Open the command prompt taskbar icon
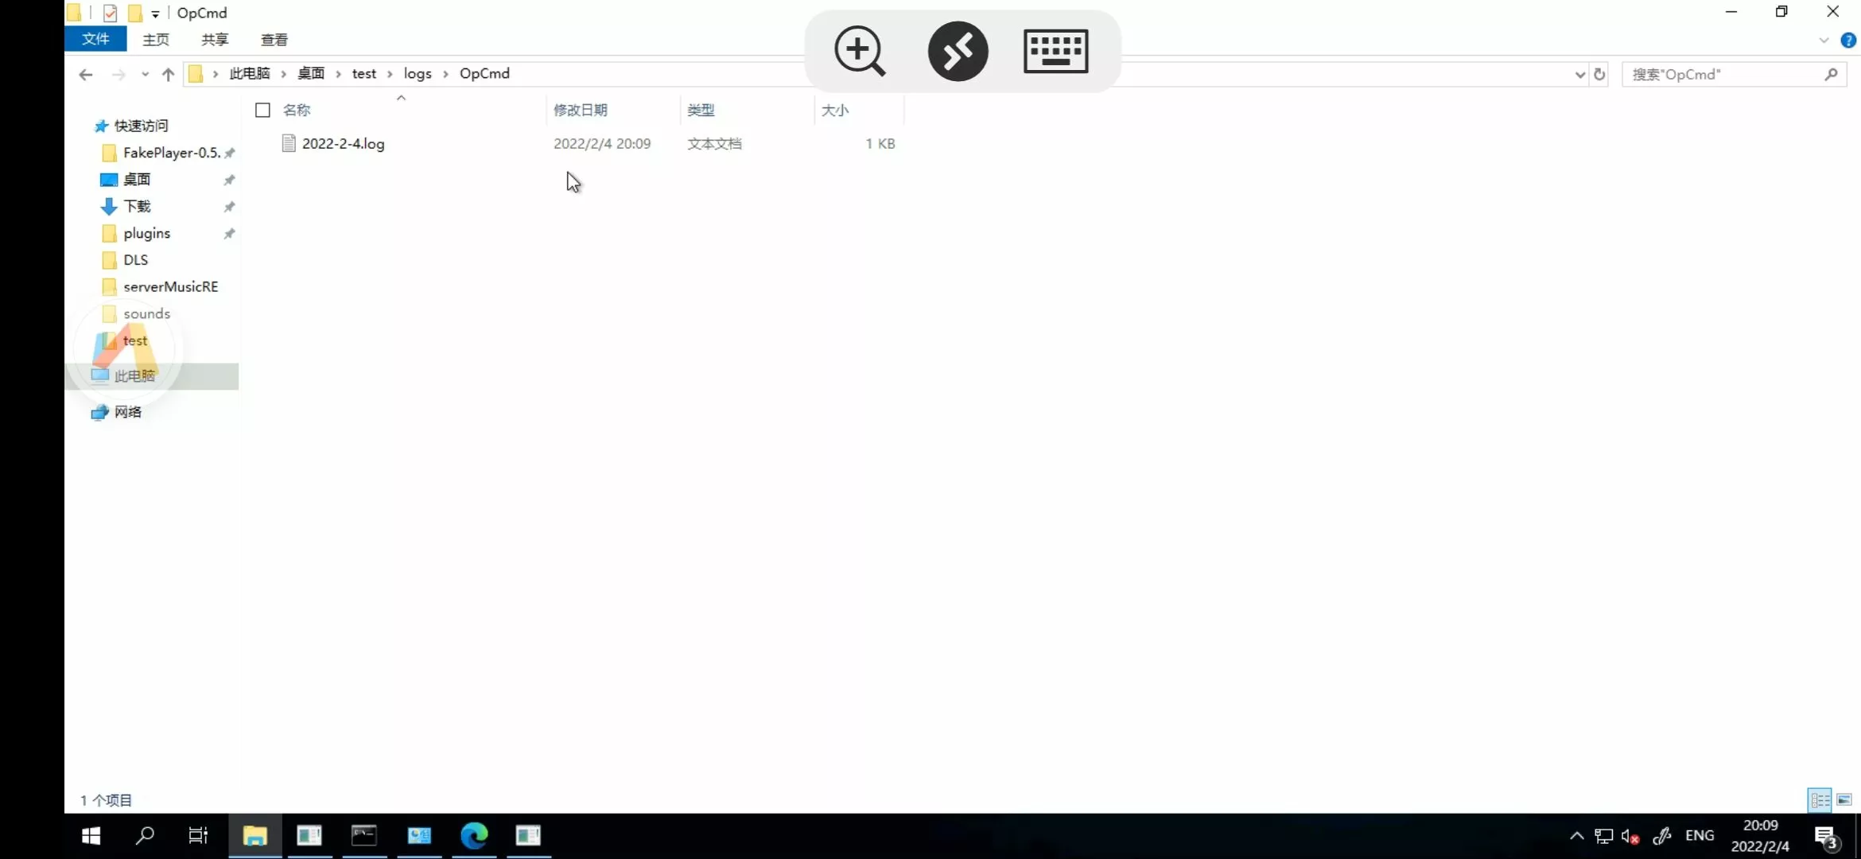 click(364, 836)
